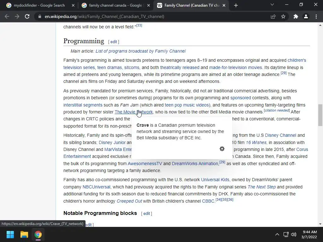This screenshot has height=242, width=323.
Task: Close the Family Channel Wikipedia tab
Action: [224, 5]
